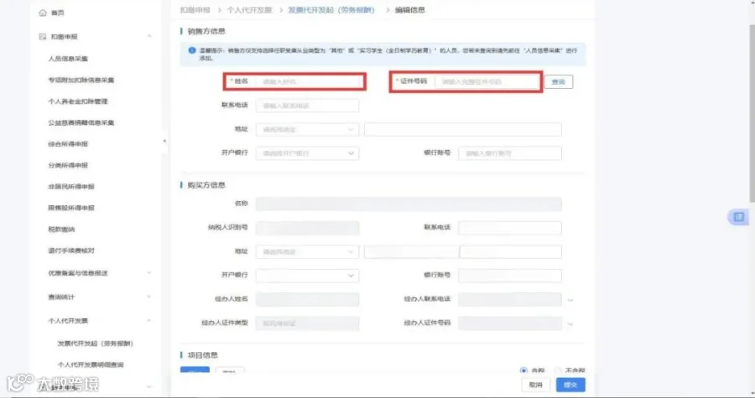Open 限售股所得申报 in the sidebar

point(71,208)
